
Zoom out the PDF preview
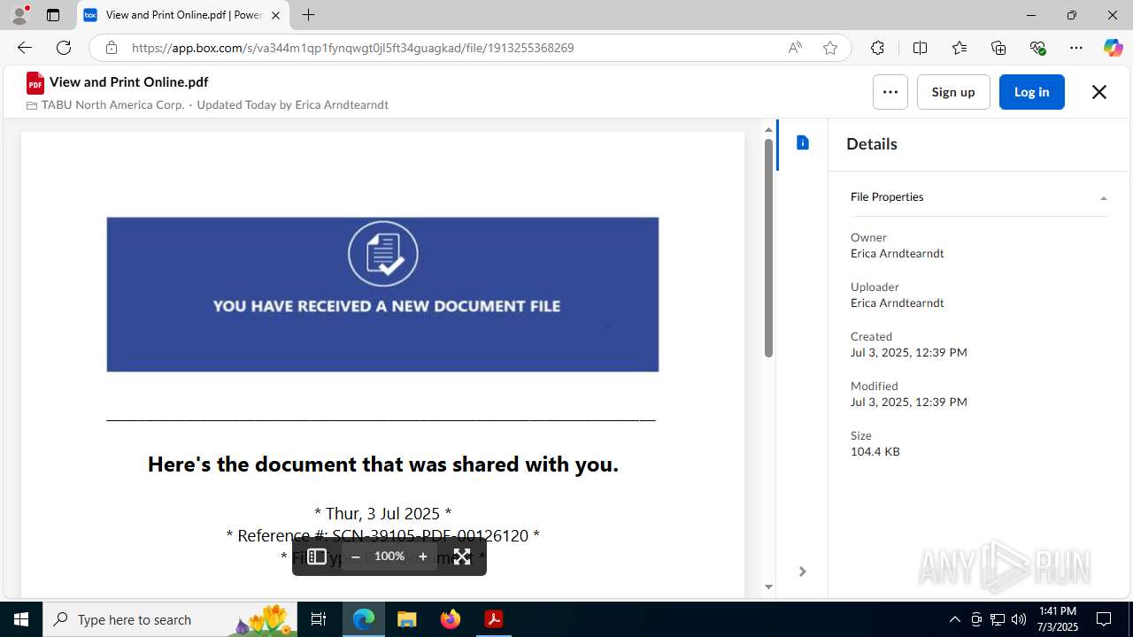(356, 556)
